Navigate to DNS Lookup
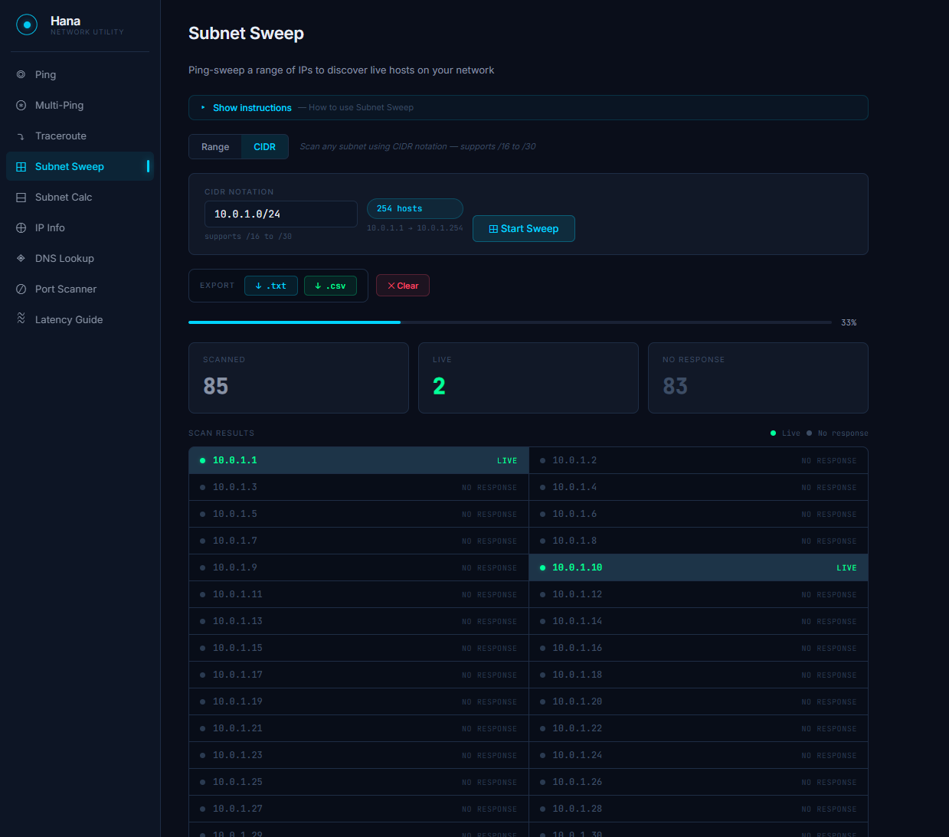Screen dimensions: 949x837 (80, 258)
